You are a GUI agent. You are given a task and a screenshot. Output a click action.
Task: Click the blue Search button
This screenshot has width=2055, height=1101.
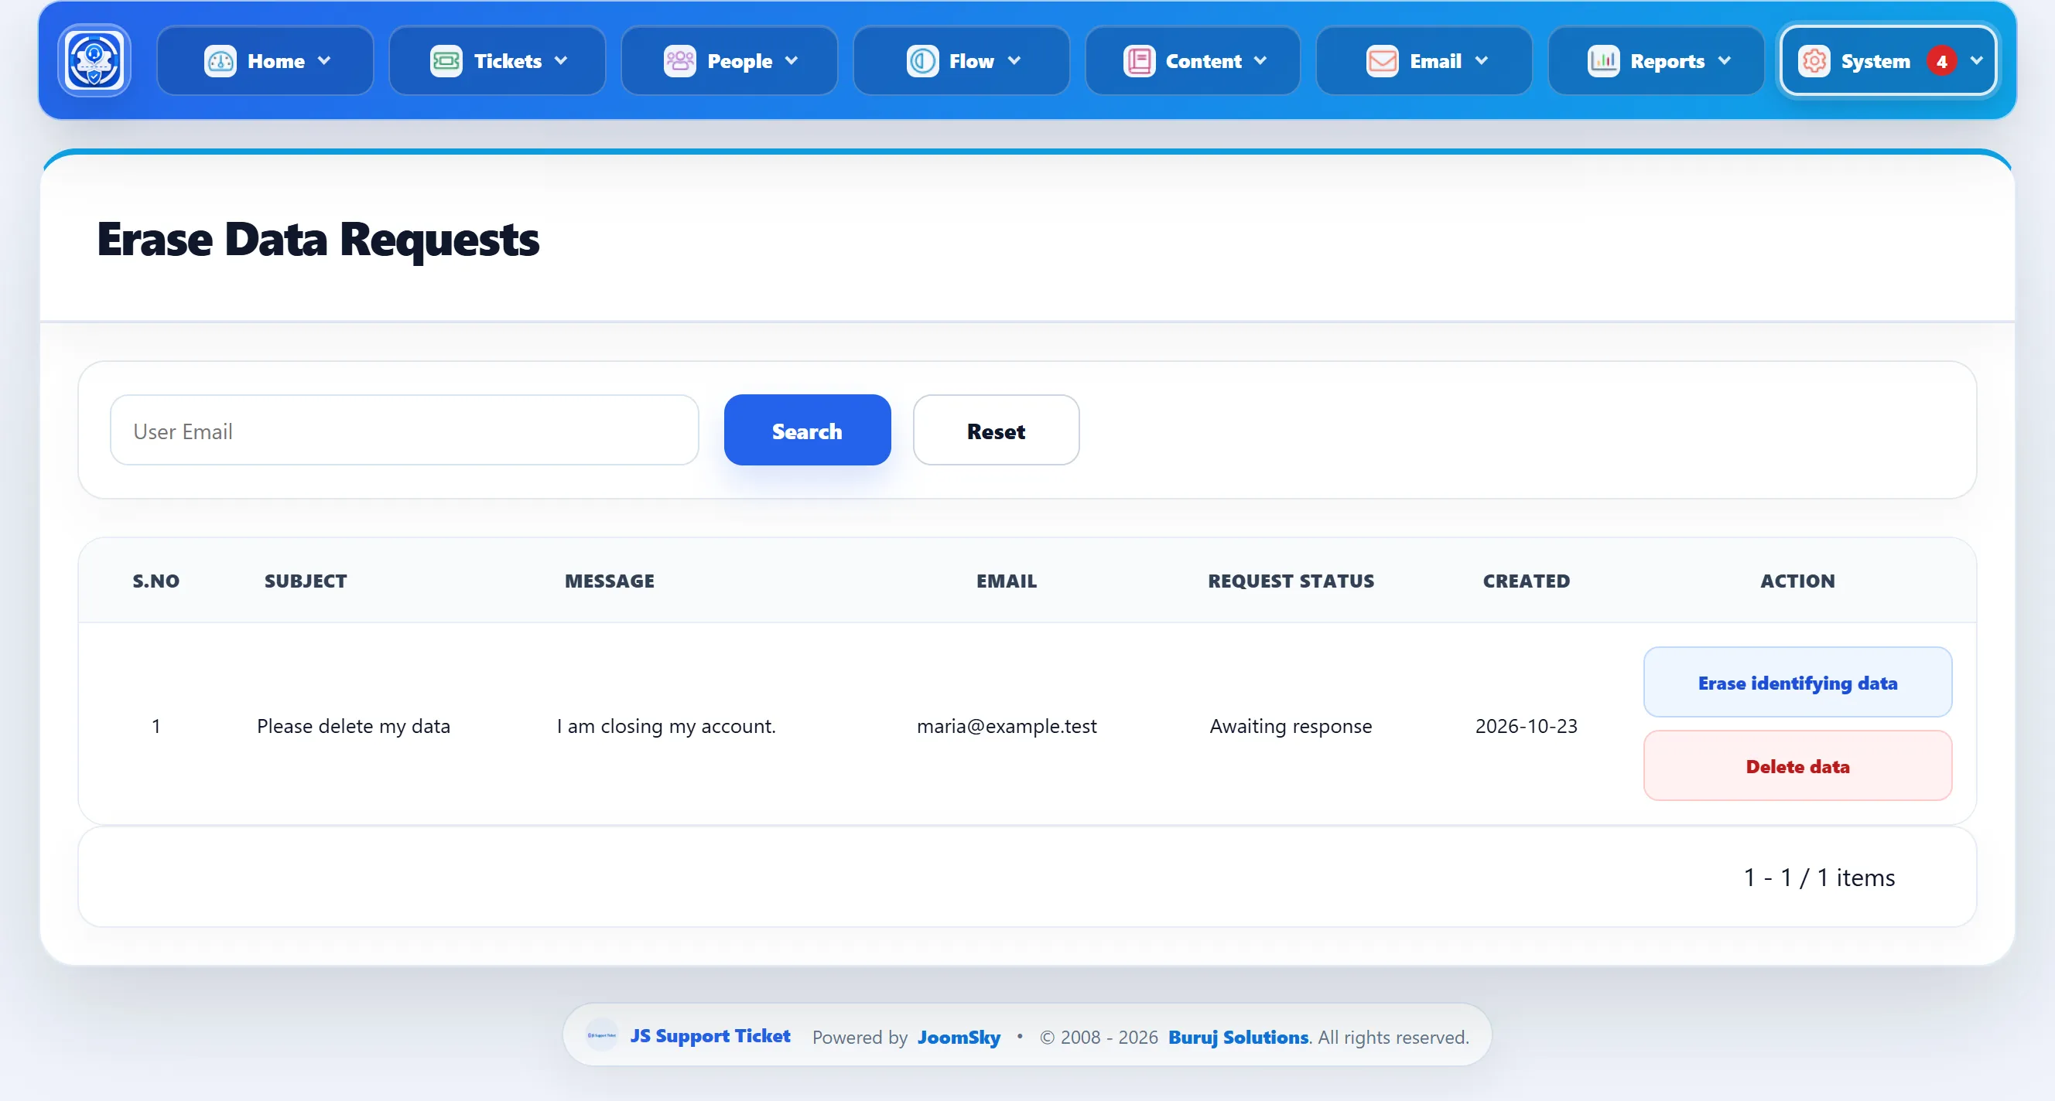coord(807,430)
